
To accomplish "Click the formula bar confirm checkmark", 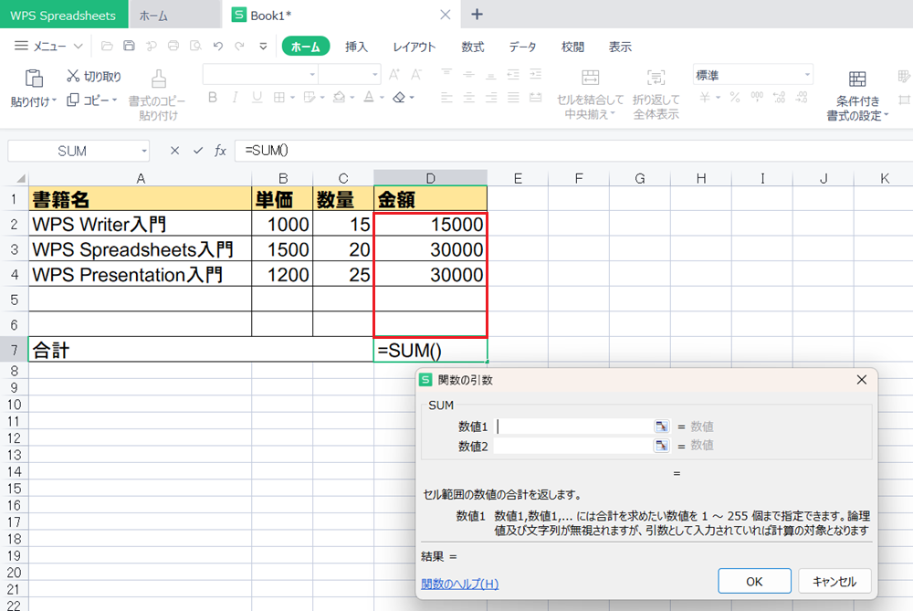I will tap(198, 151).
